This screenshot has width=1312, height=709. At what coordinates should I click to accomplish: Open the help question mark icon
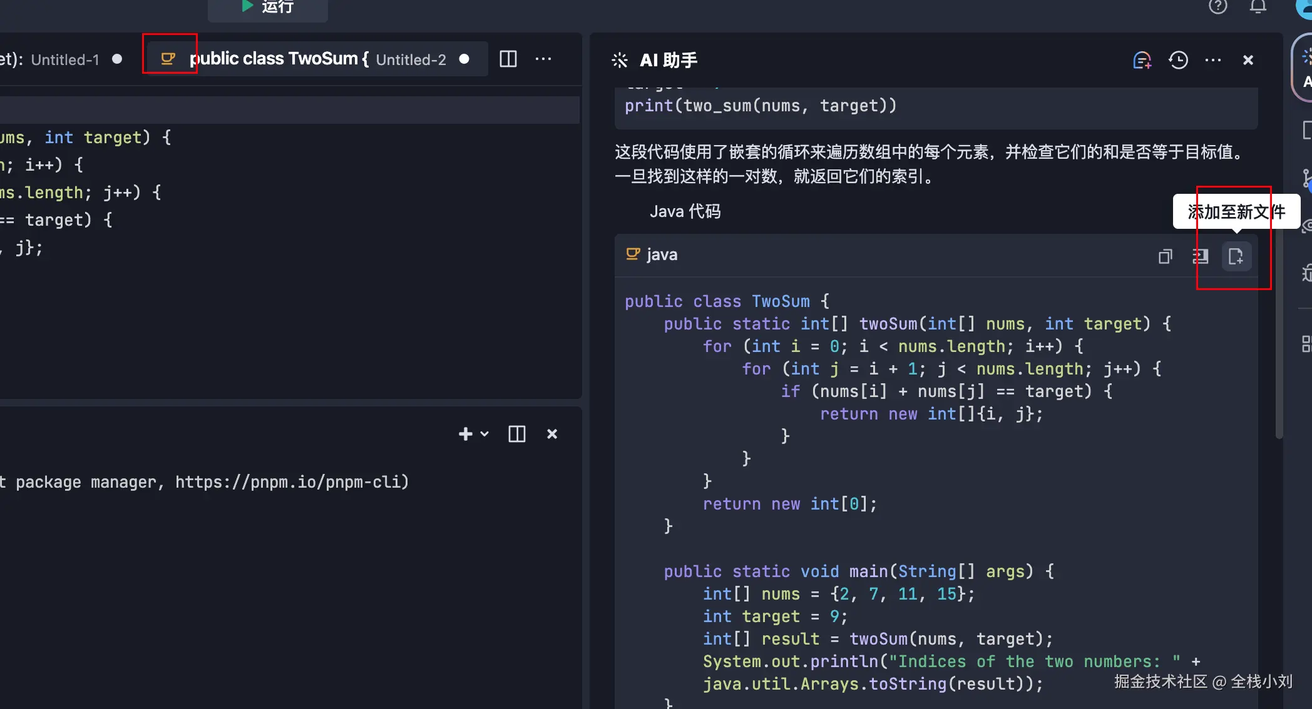click(x=1217, y=7)
